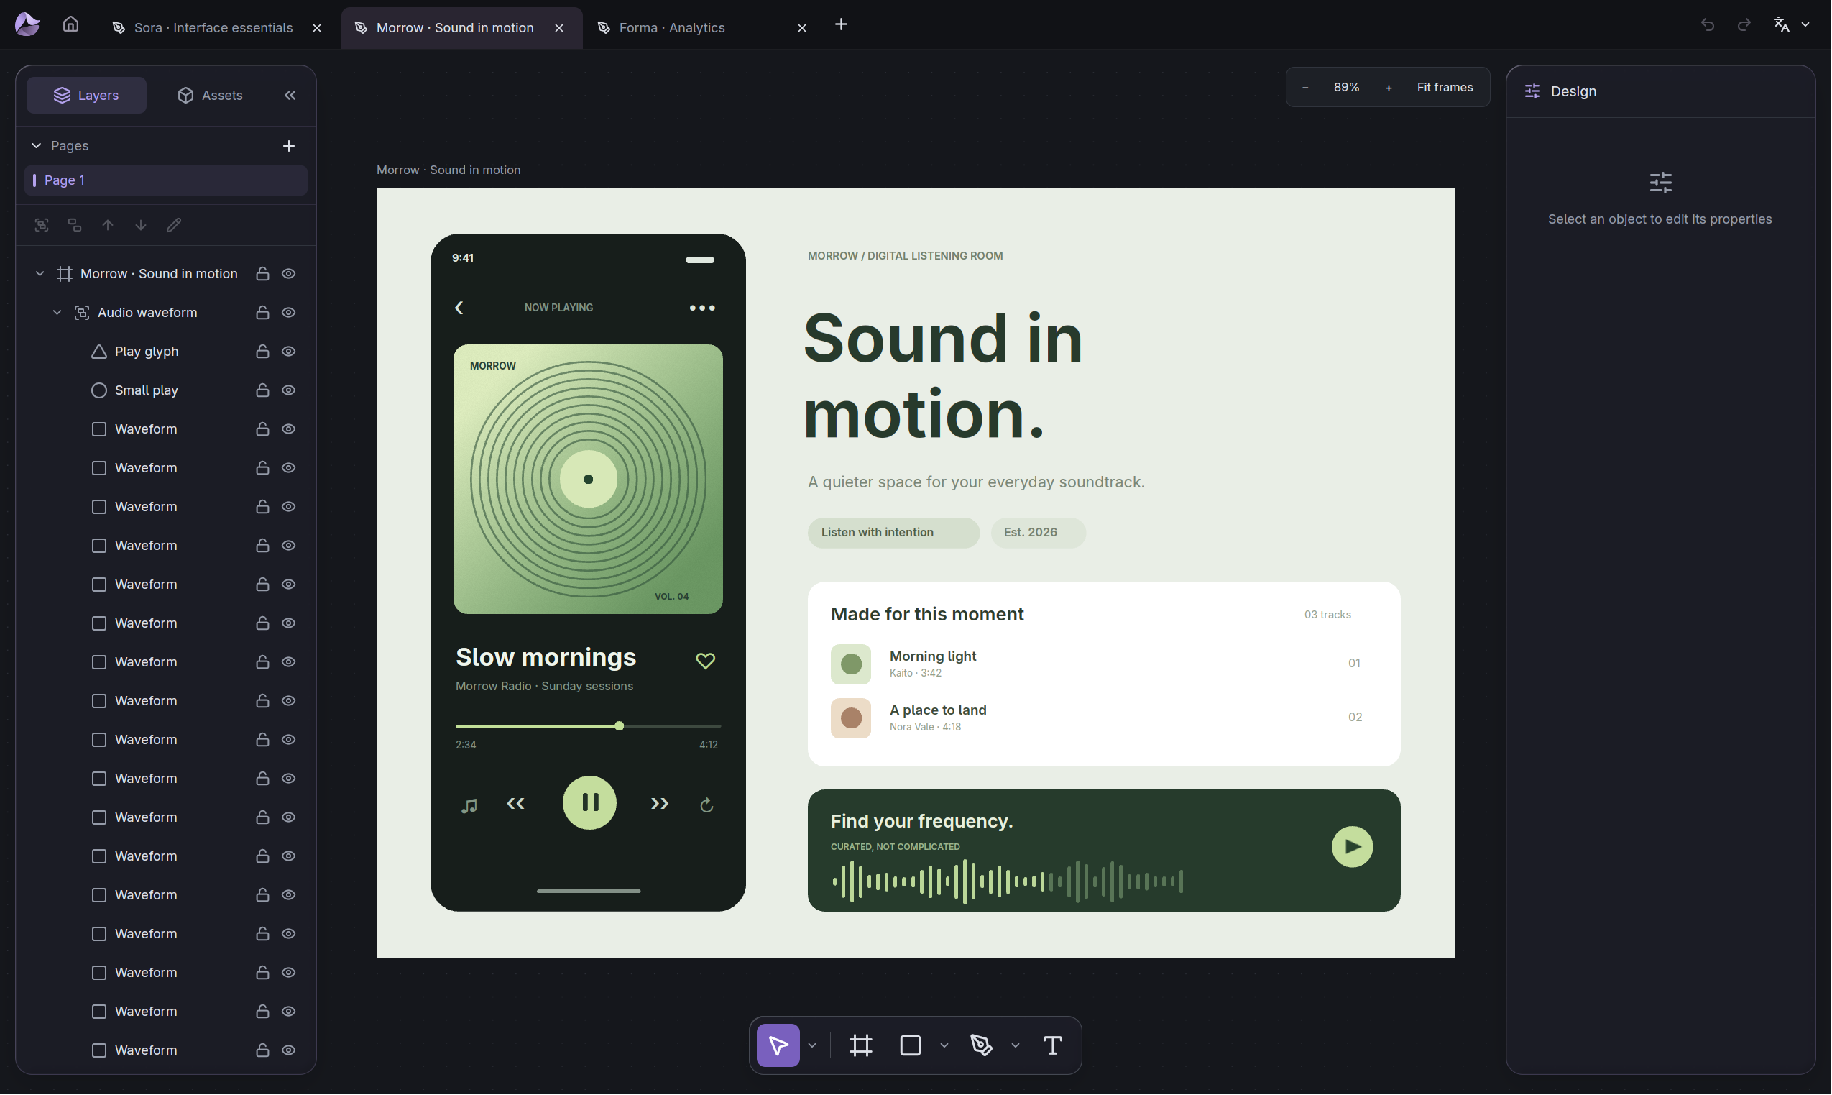Collapse the Morrow · Sound in motion frame tree

pyautogui.click(x=40, y=274)
